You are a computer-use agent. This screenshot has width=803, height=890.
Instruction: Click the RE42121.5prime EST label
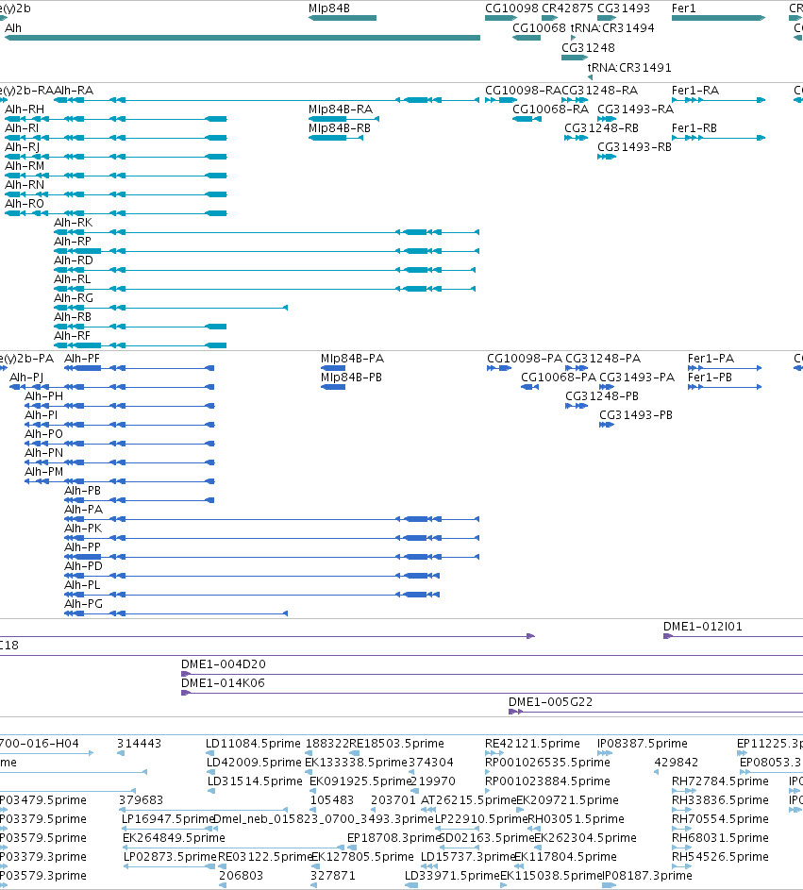[x=532, y=743]
